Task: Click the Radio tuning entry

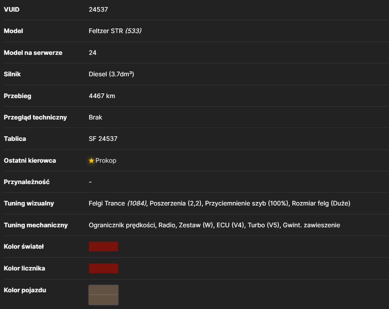Action: click(x=167, y=225)
